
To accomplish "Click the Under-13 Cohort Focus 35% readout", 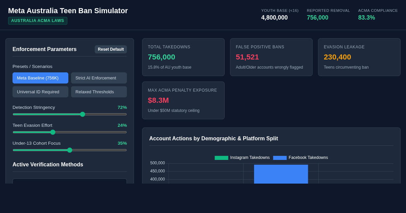I will (x=122, y=143).
